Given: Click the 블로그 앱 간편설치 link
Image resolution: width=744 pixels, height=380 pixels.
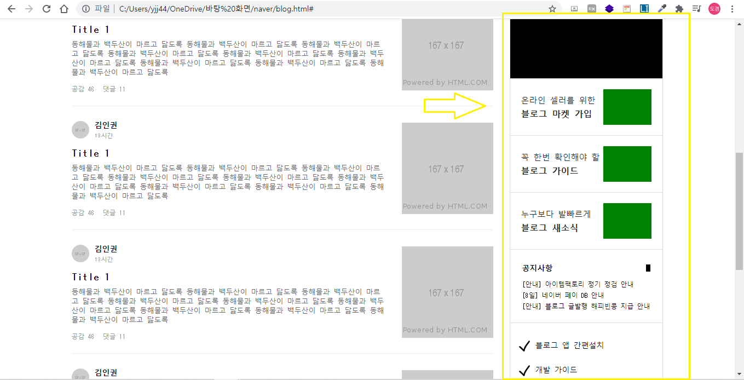Looking at the screenshot, I should (569, 346).
